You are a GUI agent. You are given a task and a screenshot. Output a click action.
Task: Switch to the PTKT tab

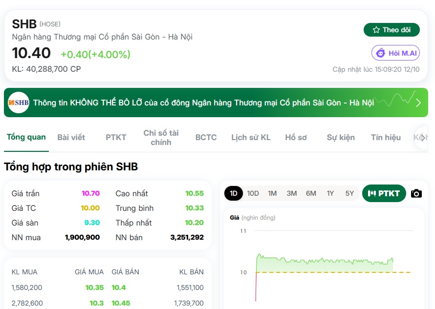pyautogui.click(x=116, y=138)
